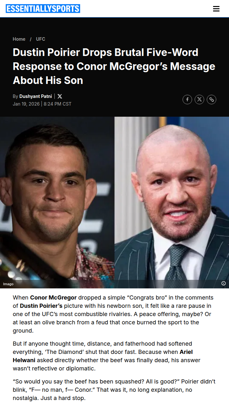Open author's X profile icon

point(60,96)
